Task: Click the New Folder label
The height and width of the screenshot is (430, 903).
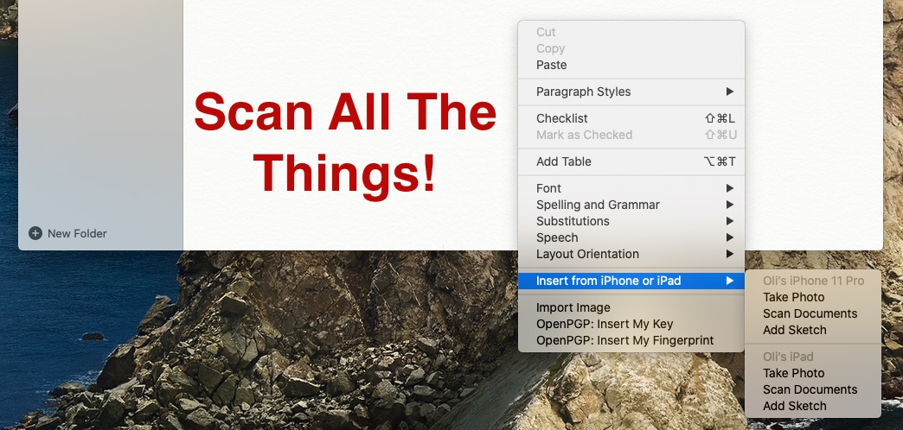Action: coord(77,233)
